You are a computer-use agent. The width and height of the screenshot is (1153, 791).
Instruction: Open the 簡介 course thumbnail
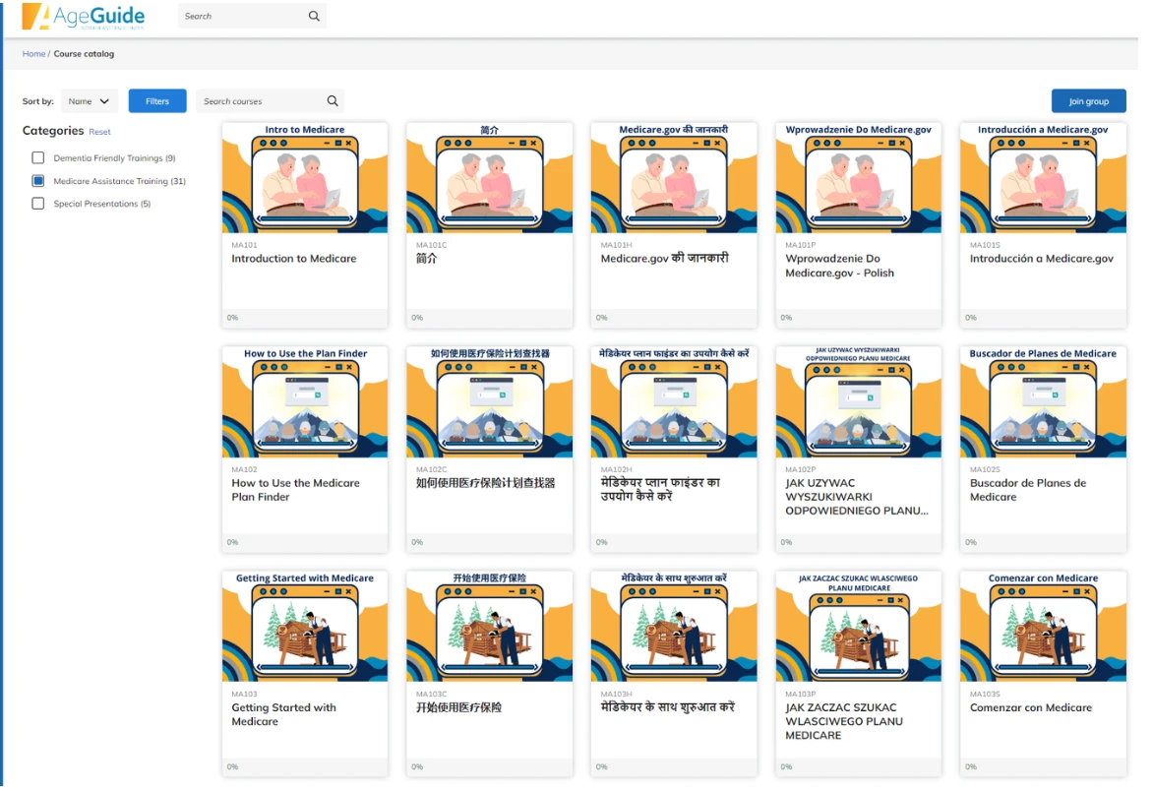click(490, 177)
